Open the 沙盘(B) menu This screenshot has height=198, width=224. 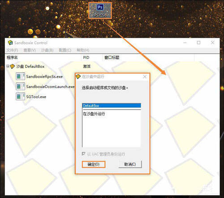47,50
